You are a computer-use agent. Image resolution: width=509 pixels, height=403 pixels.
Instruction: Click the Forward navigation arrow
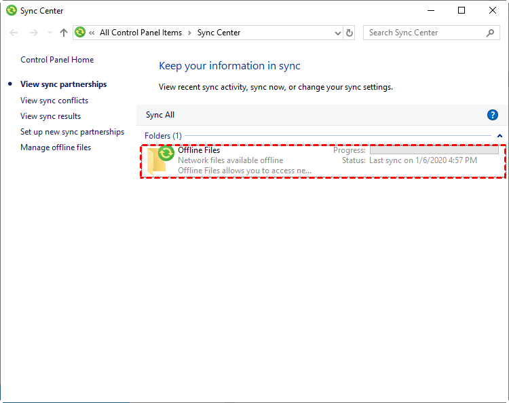click(x=33, y=33)
